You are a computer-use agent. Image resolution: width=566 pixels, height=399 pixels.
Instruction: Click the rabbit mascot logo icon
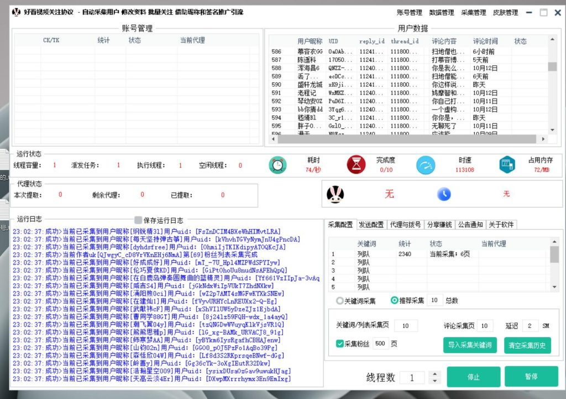tap(336, 195)
